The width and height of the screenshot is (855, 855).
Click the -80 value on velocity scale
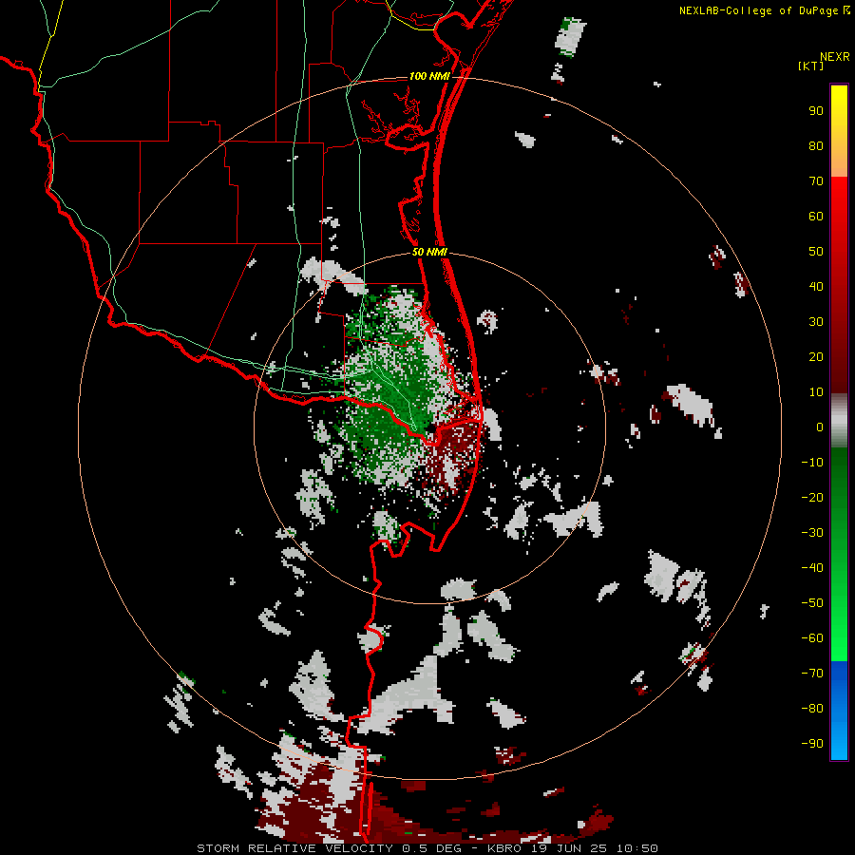click(812, 709)
